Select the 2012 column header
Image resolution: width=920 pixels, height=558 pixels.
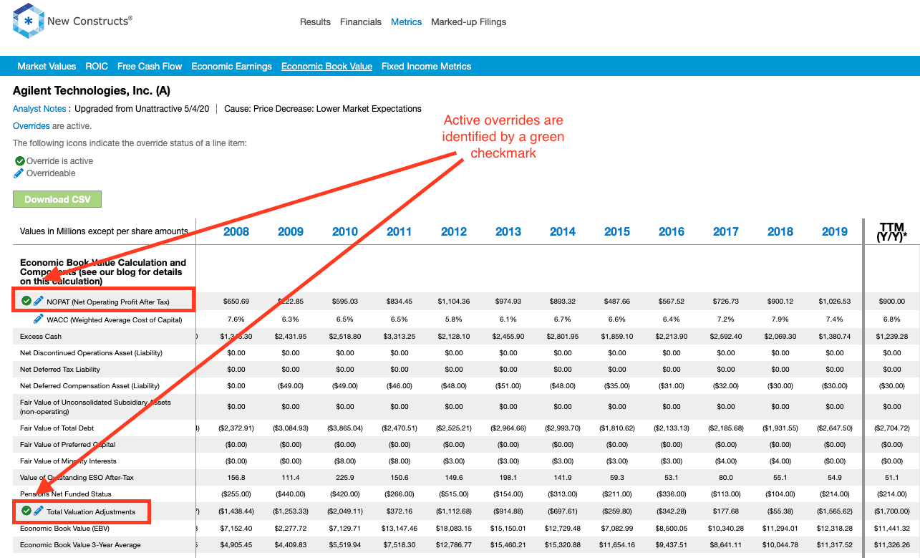click(454, 231)
